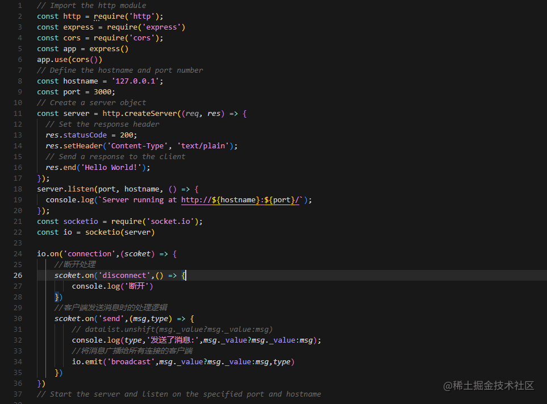Screen dimensions: 547x404
Task: Click the 'disconnect' string literal on line 26
Action: tap(126, 275)
